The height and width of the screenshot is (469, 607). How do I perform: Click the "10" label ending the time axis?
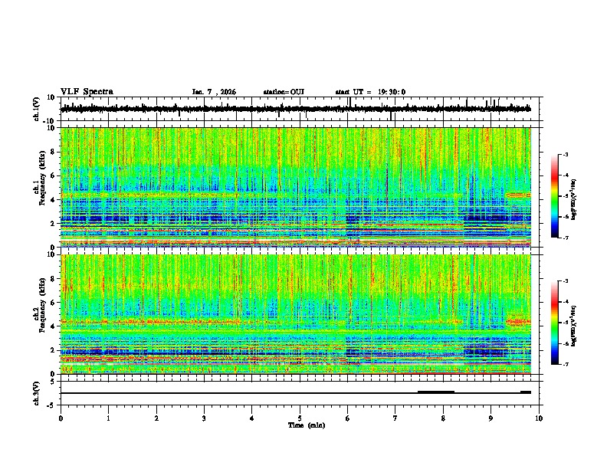coord(539,418)
